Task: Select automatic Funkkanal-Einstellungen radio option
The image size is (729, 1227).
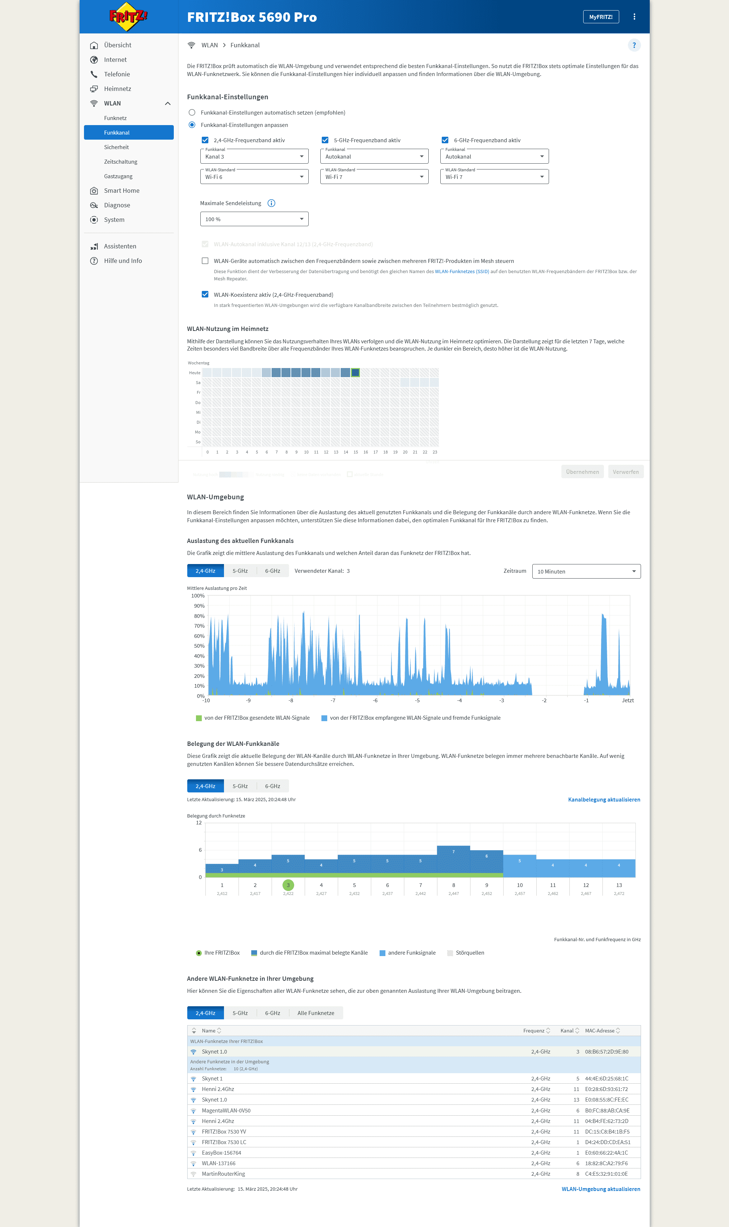Action: (192, 112)
